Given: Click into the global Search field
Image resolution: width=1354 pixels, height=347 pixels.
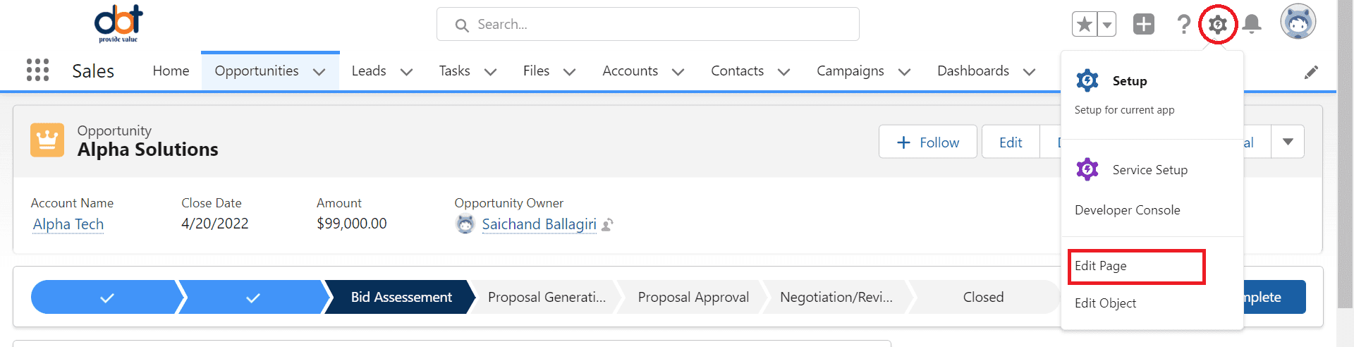Looking at the screenshot, I should [x=647, y=25].
